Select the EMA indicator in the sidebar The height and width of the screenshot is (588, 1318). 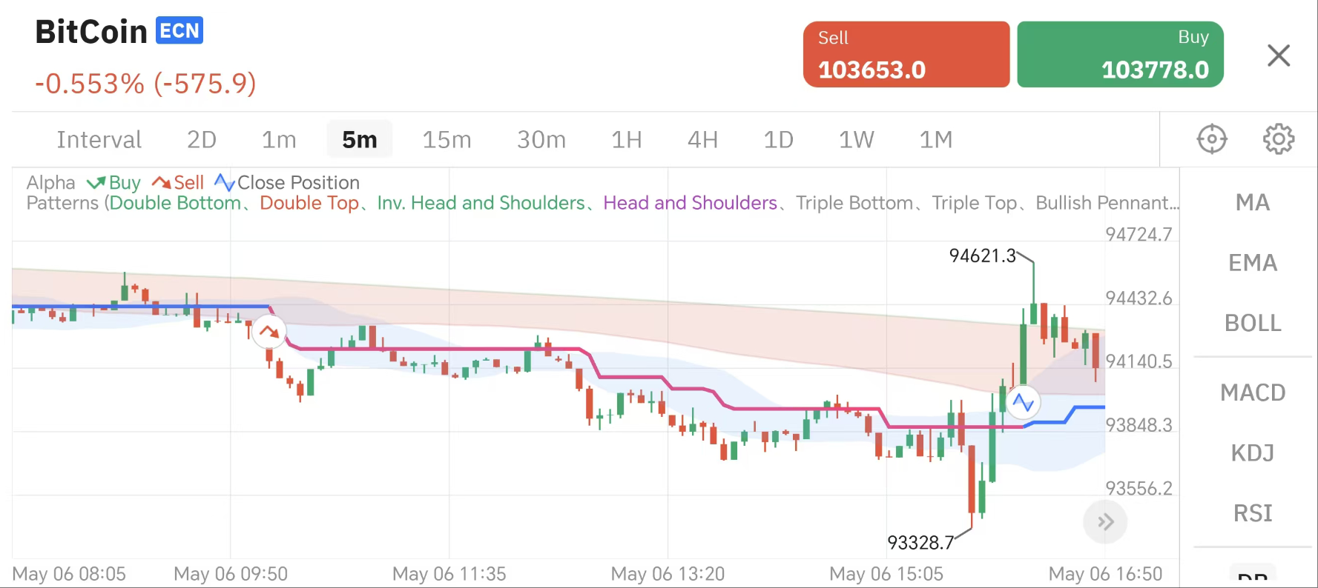coord(1252,262)
